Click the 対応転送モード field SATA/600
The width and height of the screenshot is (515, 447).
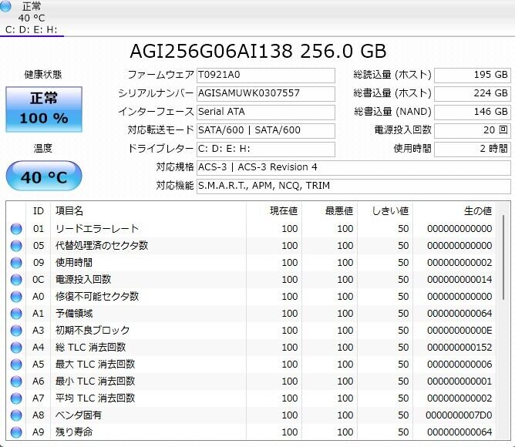pos(265,130)
